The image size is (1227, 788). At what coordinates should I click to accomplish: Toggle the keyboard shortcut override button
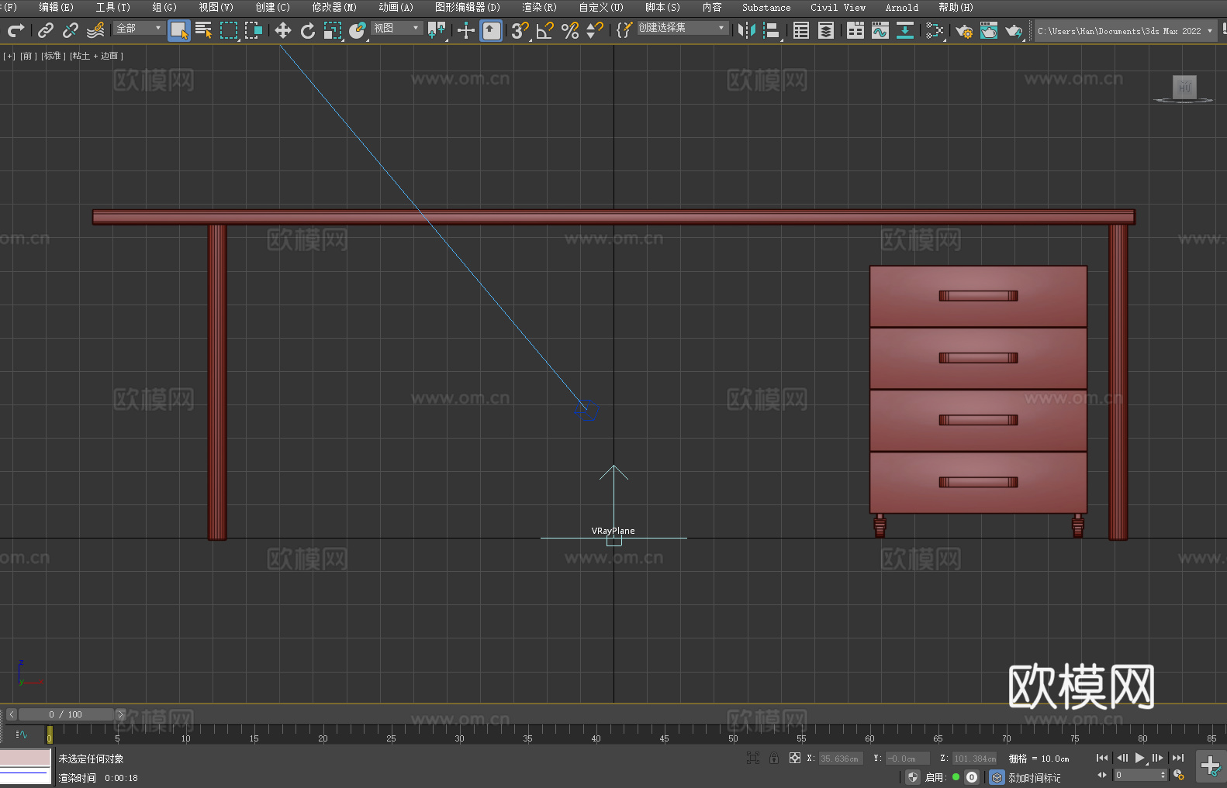tap(491, 30)
